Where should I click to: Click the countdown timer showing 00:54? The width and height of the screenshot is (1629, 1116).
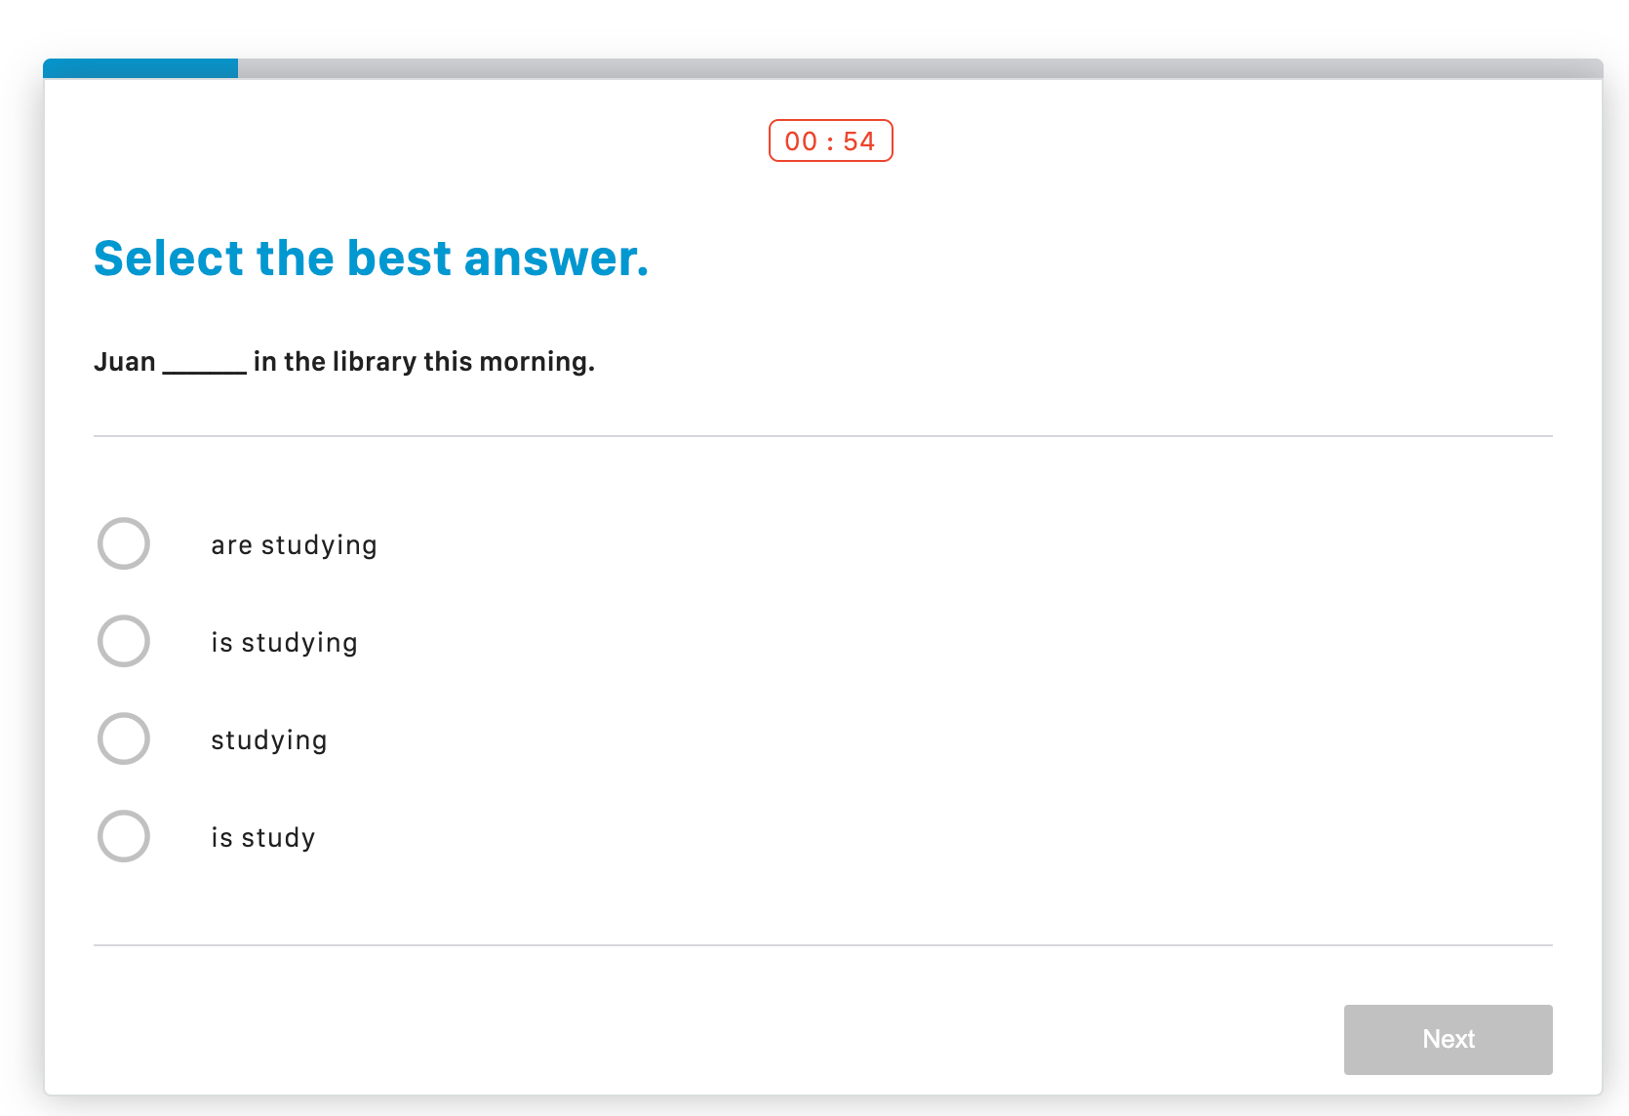(829, 141)
